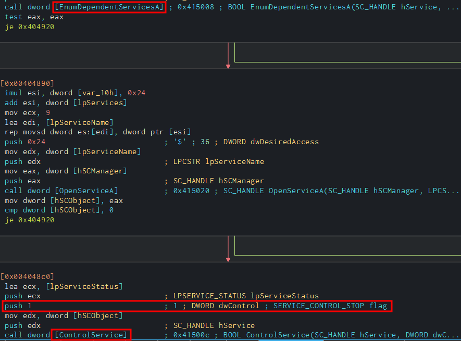Select the 0x004048c0 block address label
Image resolution: width=461 pixels, height=341 pixels.
pos(28,276)
